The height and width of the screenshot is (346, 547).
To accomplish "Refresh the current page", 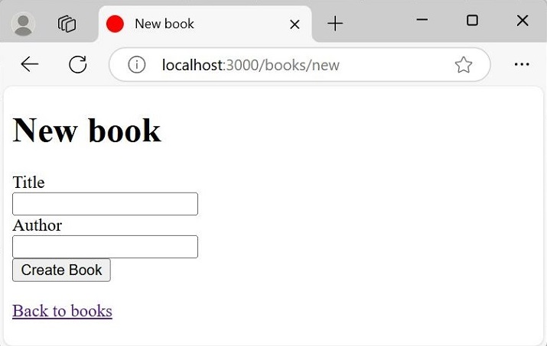I will tap(77, 65).
